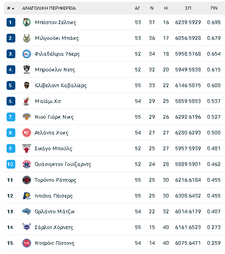Click the Chicago Bulls logo
The image size is (225, 254).
pyautogui.click(x=27, y=148)
